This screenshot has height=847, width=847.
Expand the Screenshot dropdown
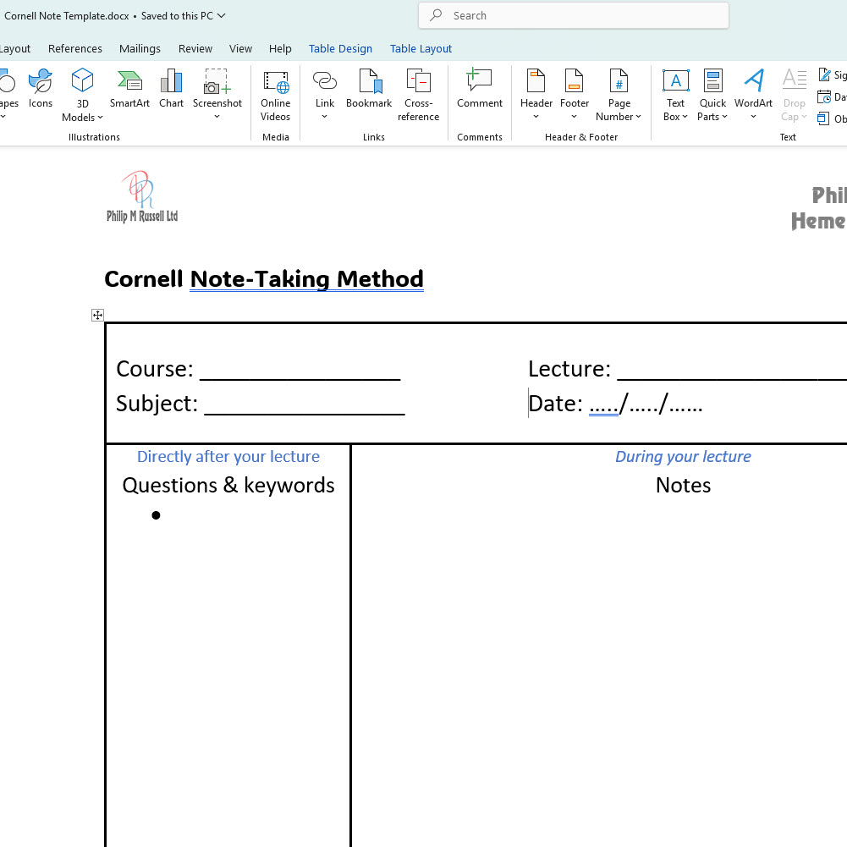click(x=217, y=117)
